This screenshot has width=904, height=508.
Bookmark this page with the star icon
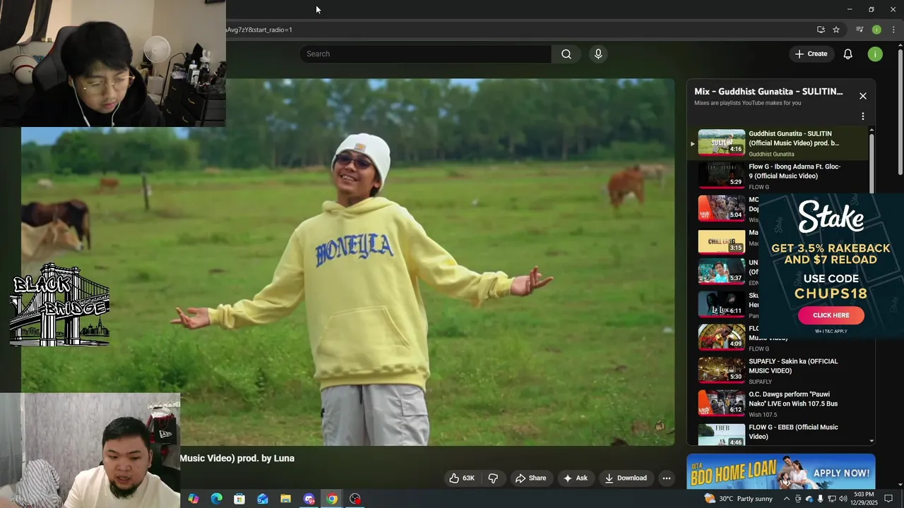pos(836,30)
